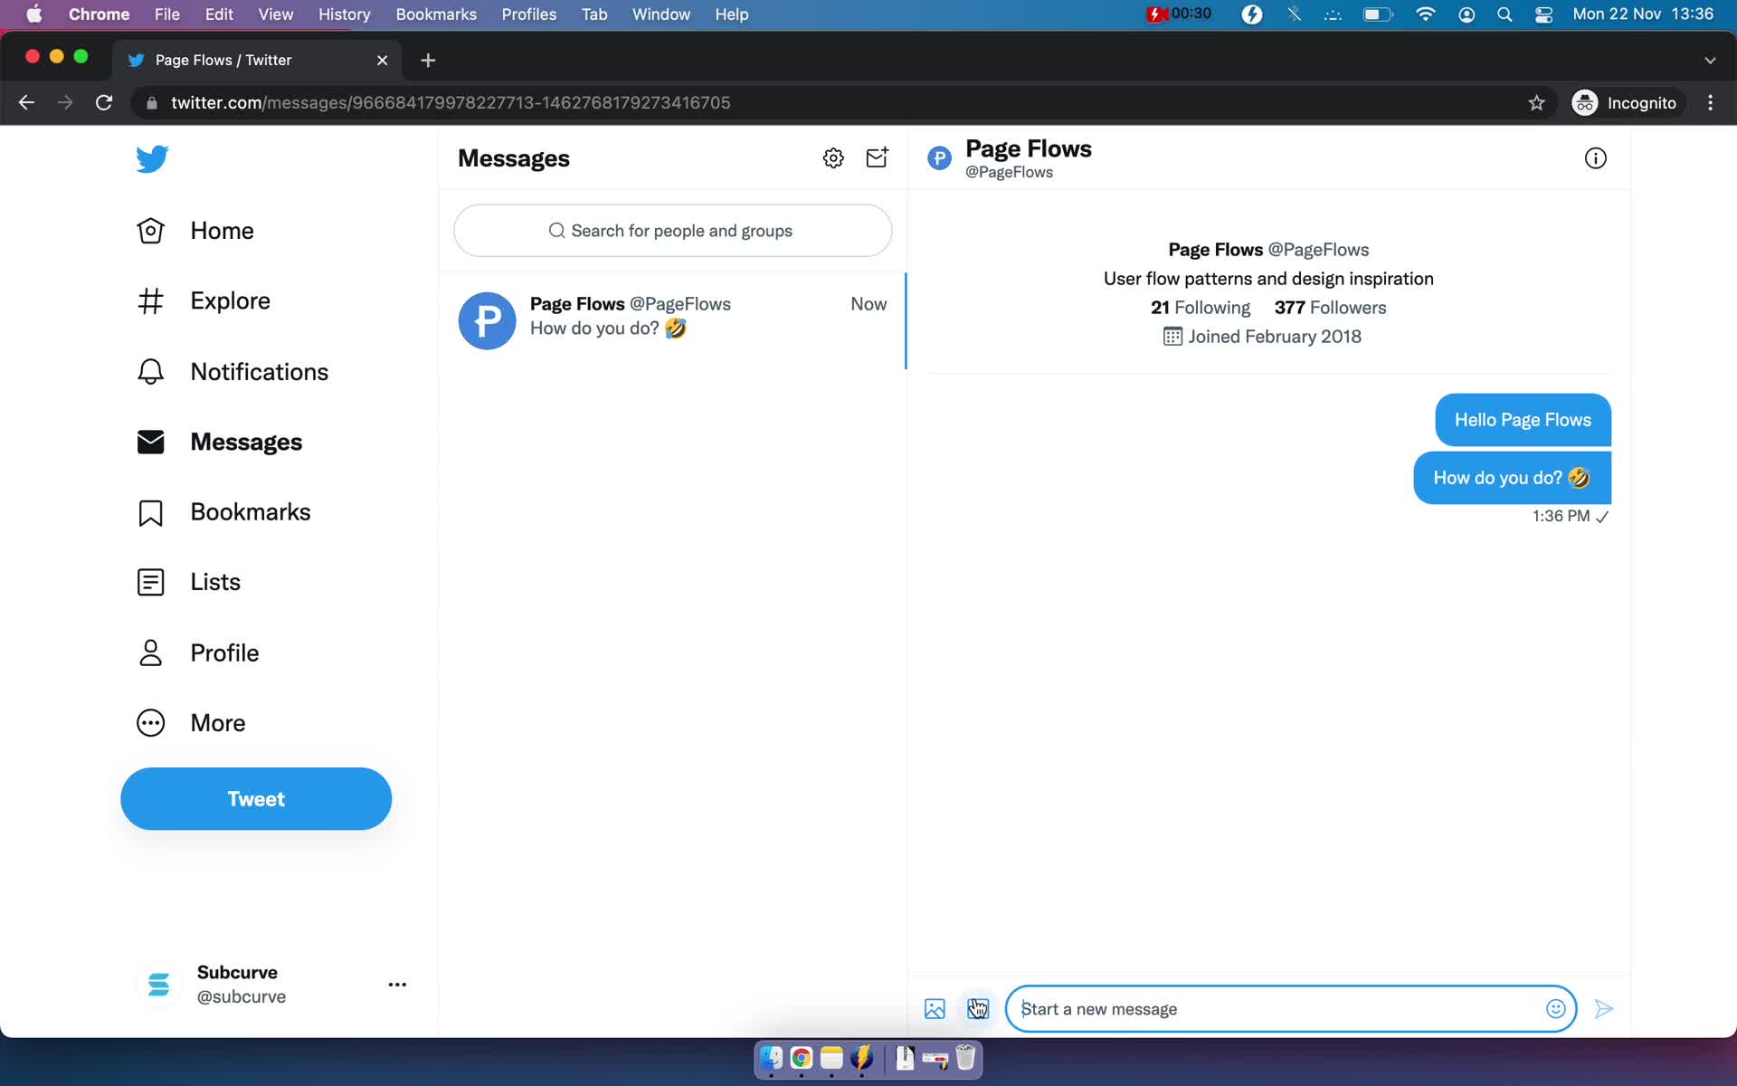
Task: Open Spotlight search icon
Action: tap(1504, 14)
